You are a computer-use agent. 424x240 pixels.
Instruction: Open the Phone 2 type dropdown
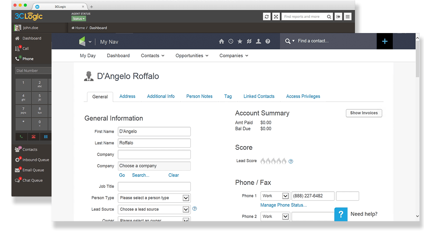tap(275, 217)
